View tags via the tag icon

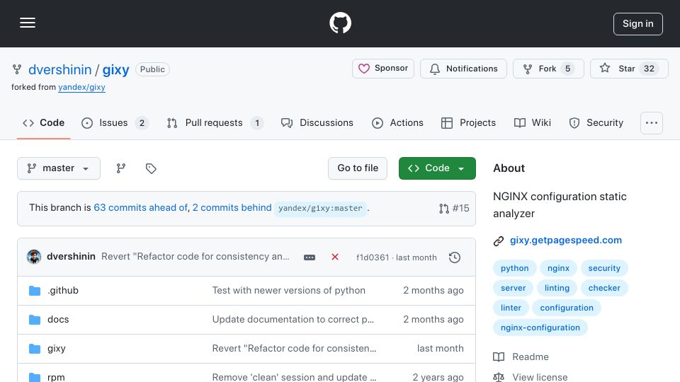151,168
